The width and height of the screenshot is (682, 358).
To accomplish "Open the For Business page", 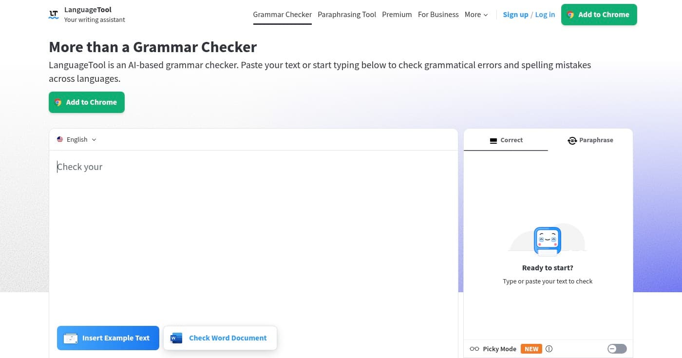I will tap(438, 15).
